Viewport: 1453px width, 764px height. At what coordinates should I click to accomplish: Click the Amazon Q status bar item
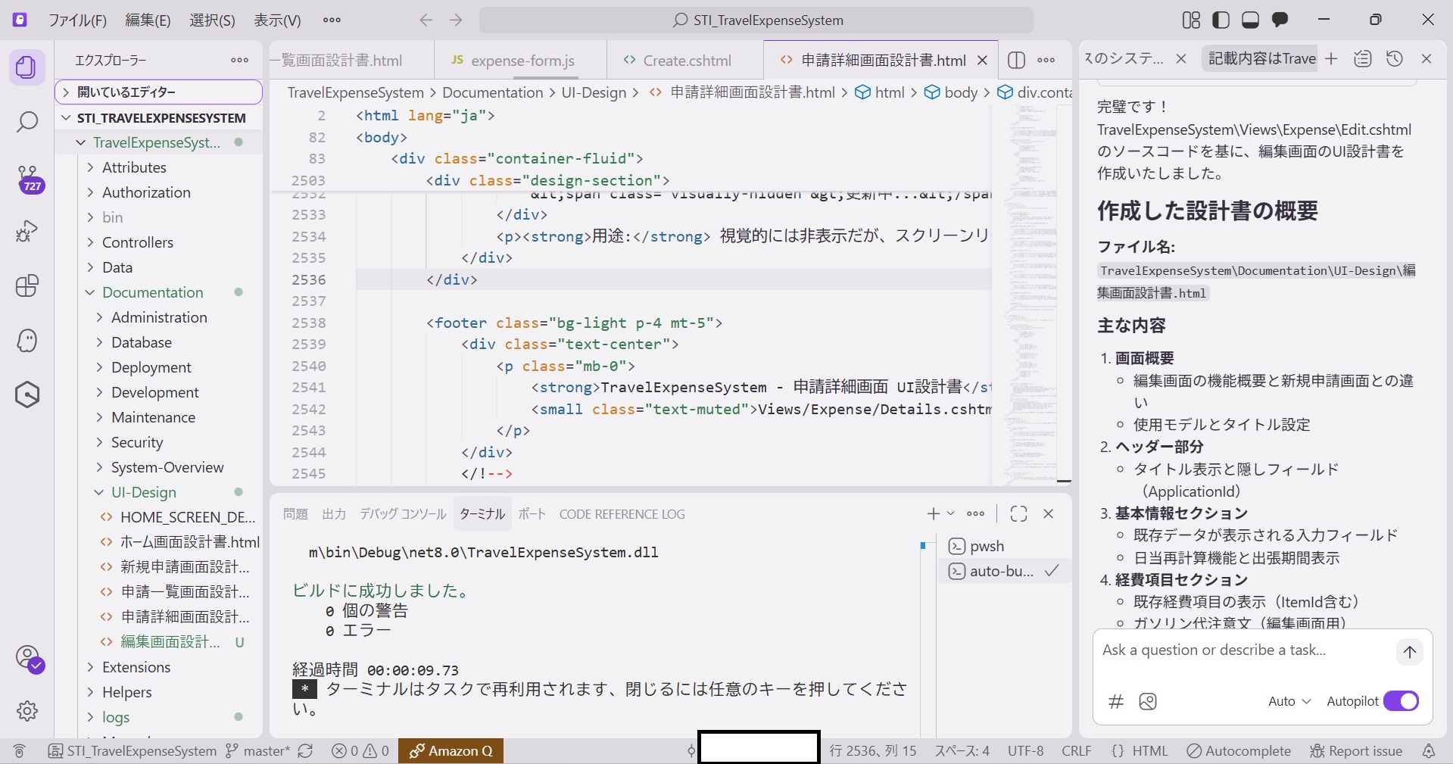click(x=451, y=751)
